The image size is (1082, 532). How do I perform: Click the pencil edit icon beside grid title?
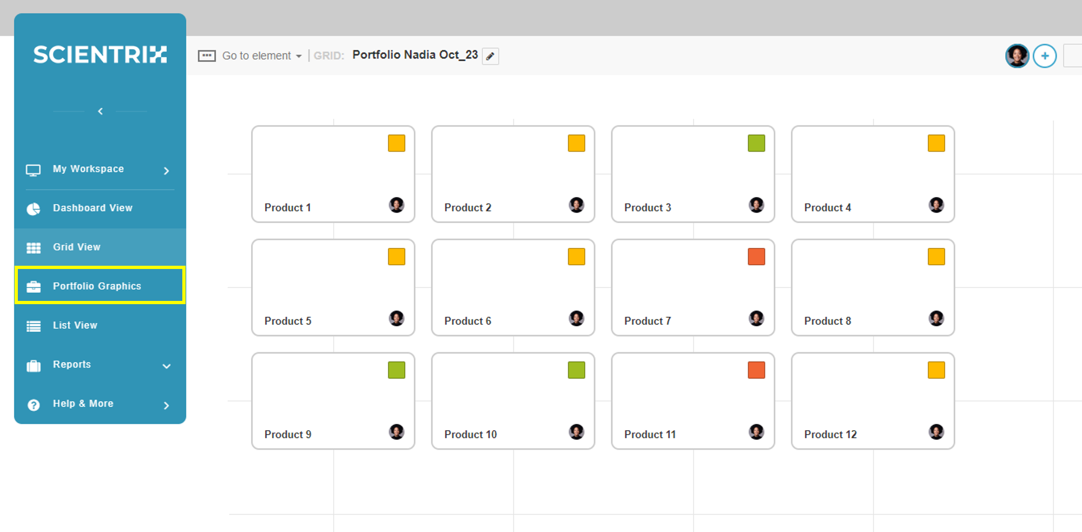pyautogui.click(x=490, y=56)
